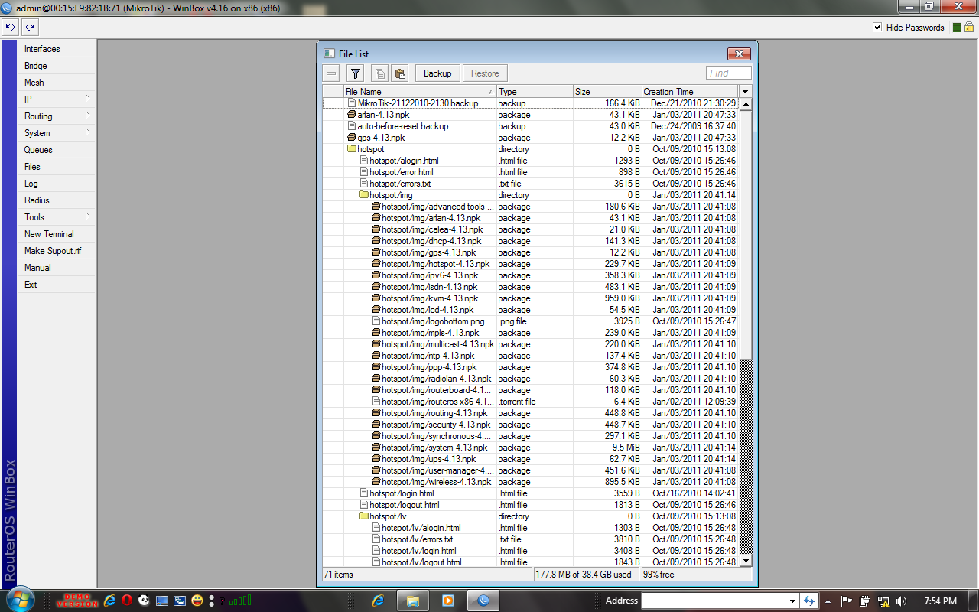Click the Find input field
The image size is (979, 612).
(729, 73)
